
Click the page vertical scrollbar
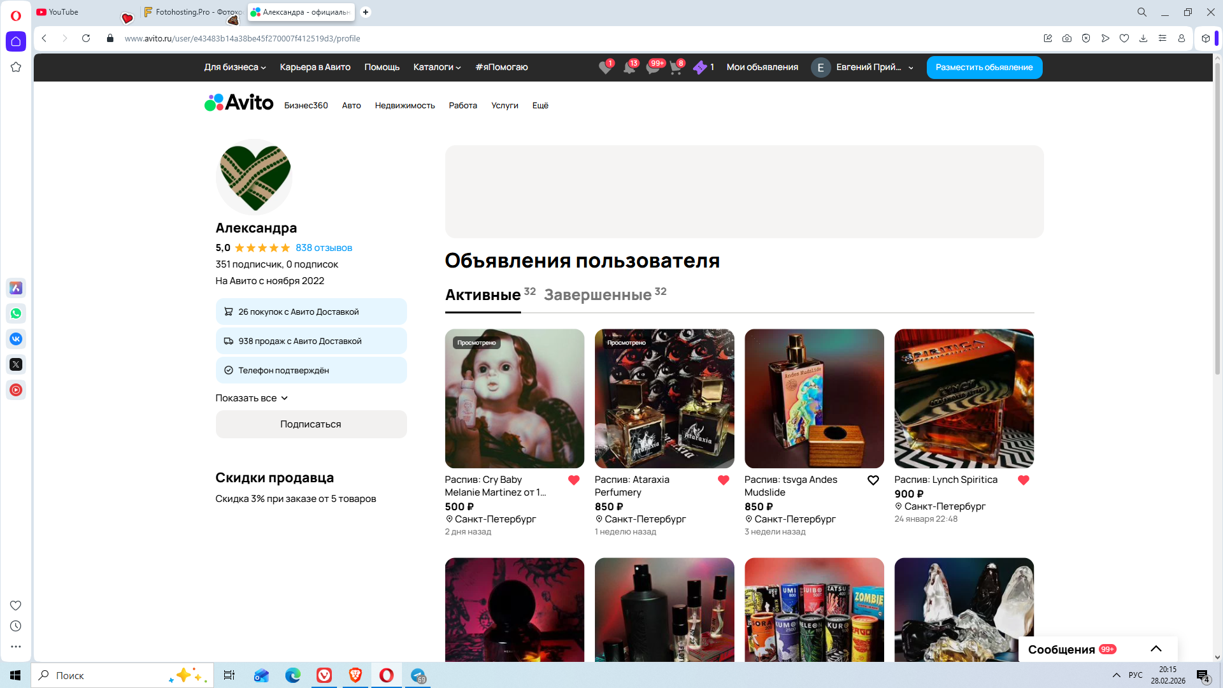point(1217,217)
